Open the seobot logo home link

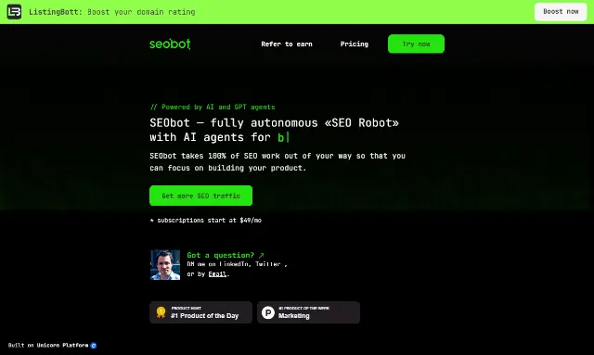[170, 44]
